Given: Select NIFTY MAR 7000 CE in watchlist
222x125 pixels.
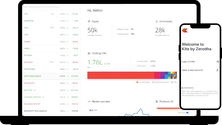Looking at the screenshot, I should click(51, 76).
